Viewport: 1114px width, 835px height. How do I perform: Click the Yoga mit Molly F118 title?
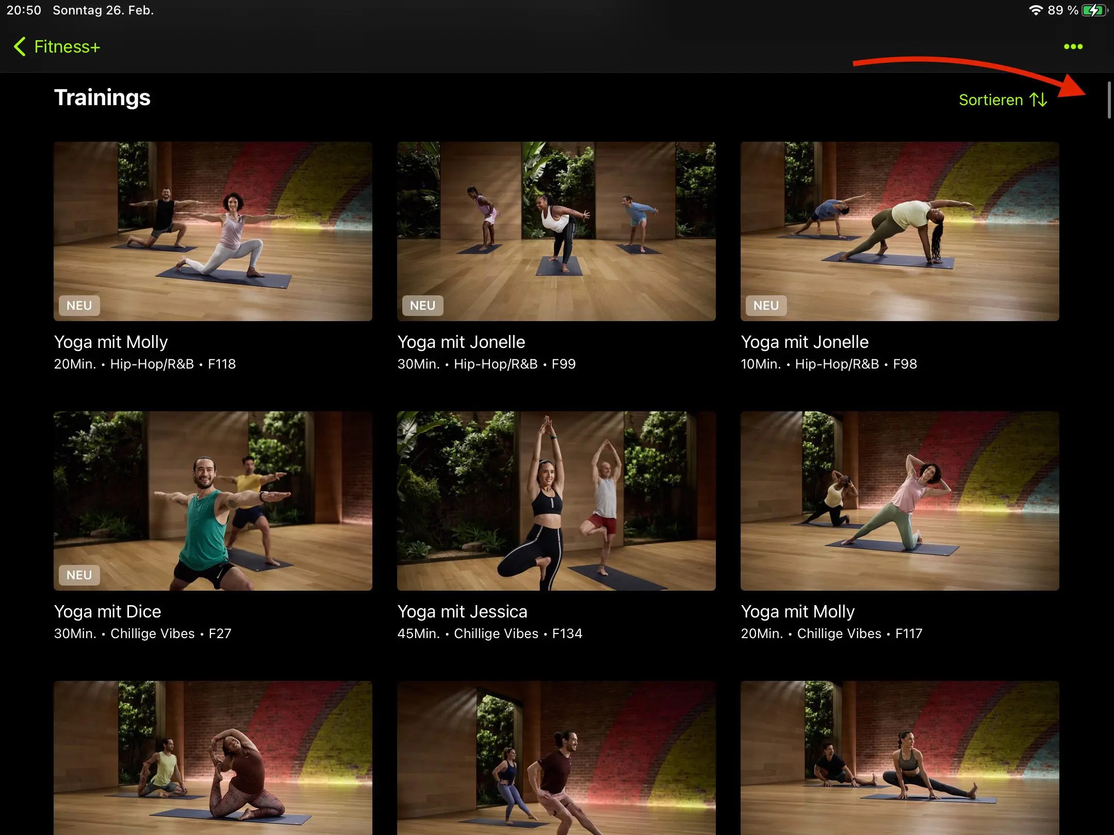coord(111,342)
